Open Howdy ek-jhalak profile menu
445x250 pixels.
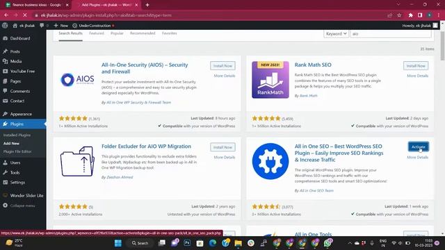(x=420, y=26)
